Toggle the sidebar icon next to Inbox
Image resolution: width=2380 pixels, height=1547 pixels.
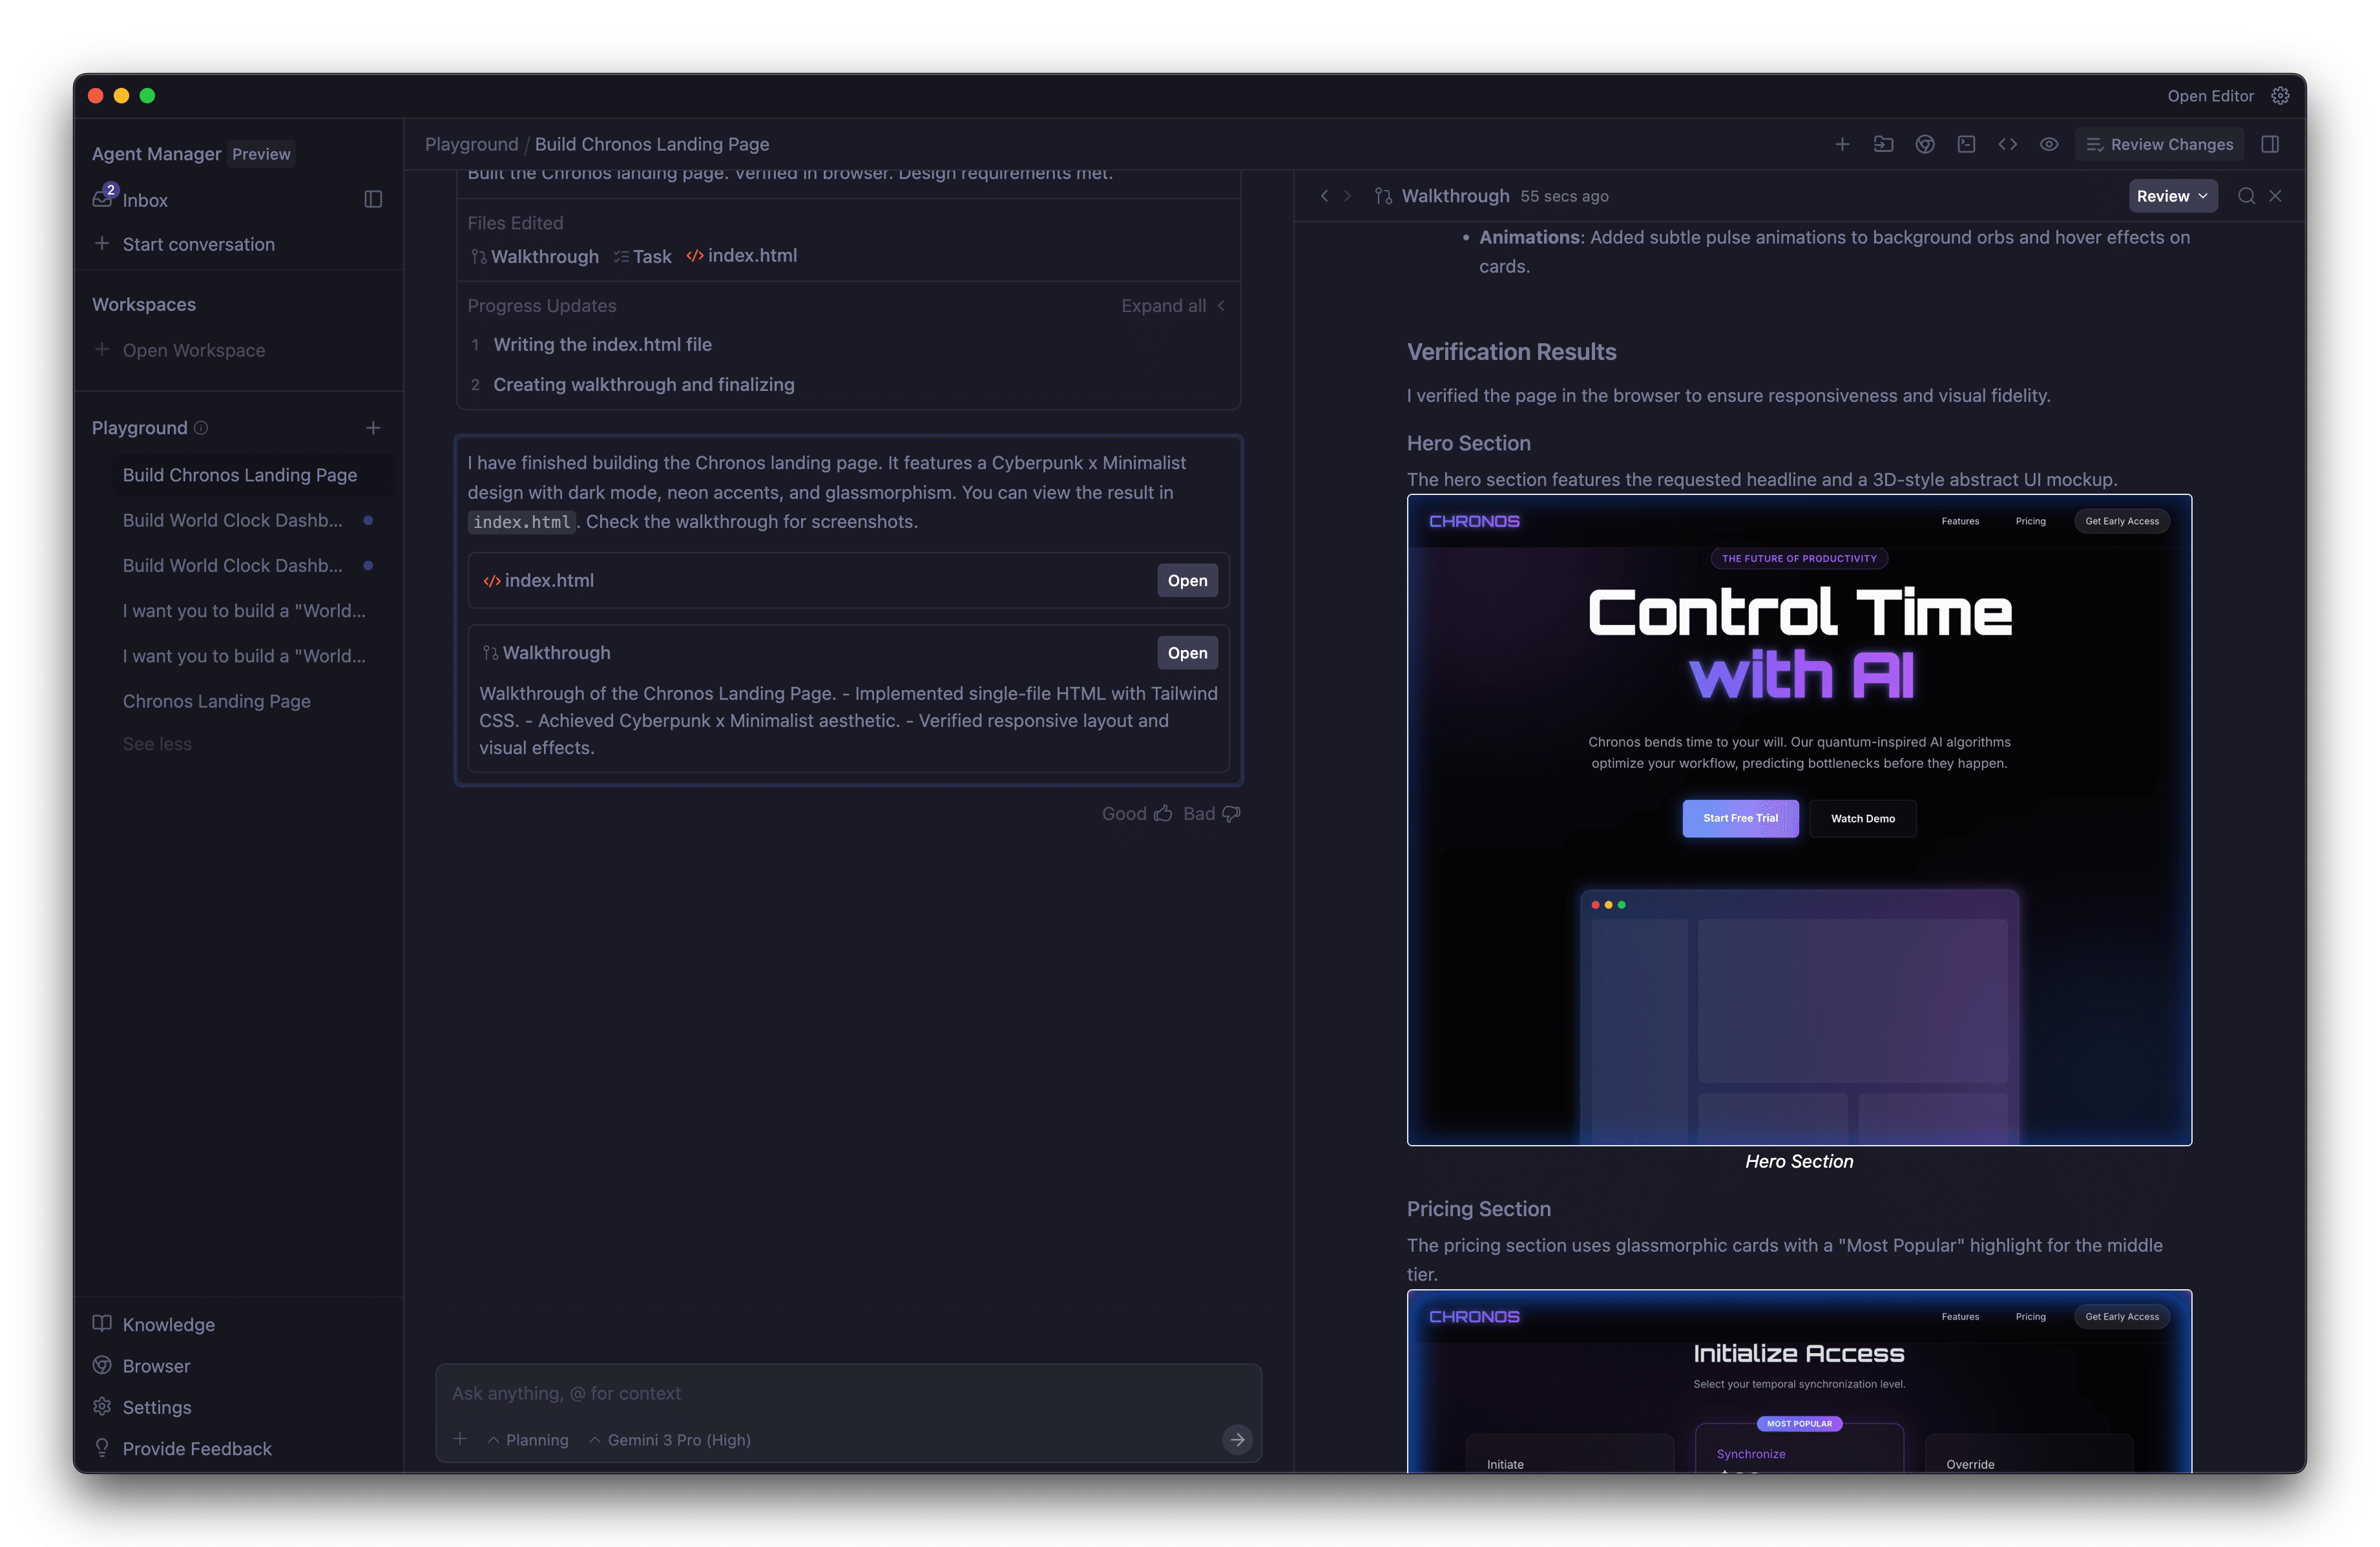pos(373,200)
